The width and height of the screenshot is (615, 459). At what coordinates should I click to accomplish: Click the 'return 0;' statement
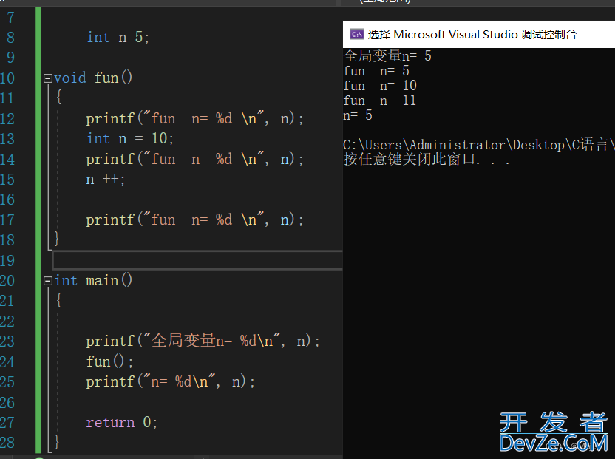122,423
